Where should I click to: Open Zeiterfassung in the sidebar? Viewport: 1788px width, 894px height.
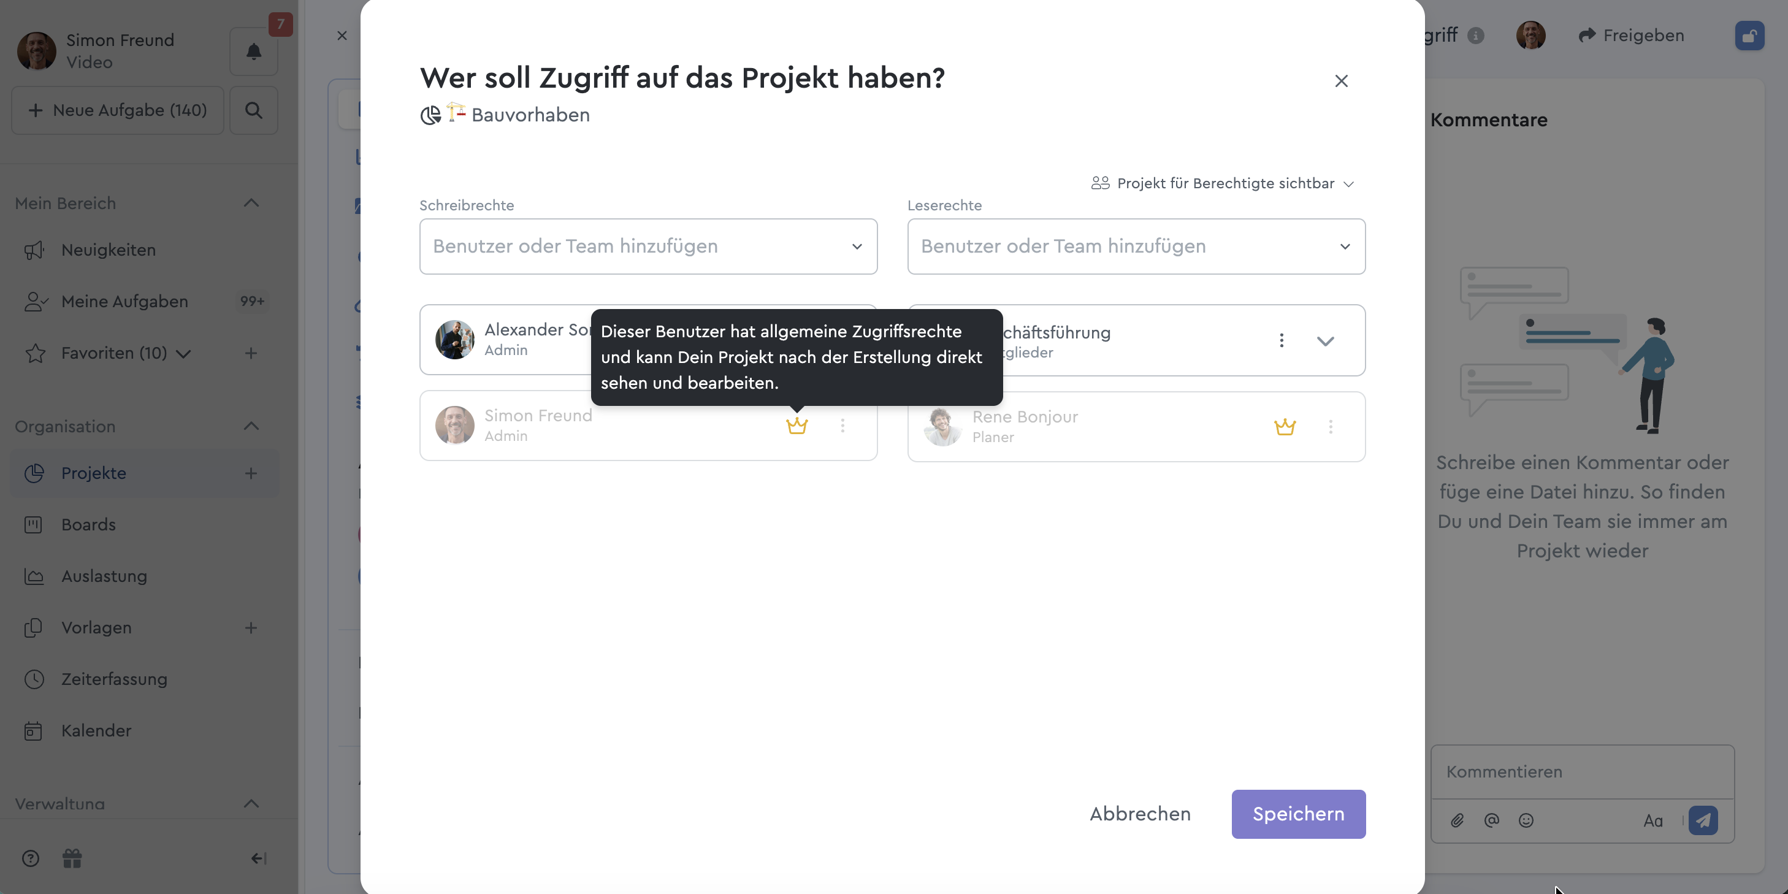pos(114,679)
